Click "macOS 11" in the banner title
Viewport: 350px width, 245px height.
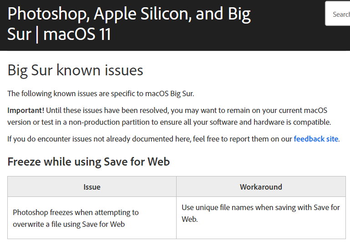pyautogui.click(x=77, y=34)
